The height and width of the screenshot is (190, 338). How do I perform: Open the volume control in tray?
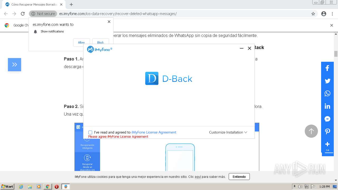tap(300, 187)
